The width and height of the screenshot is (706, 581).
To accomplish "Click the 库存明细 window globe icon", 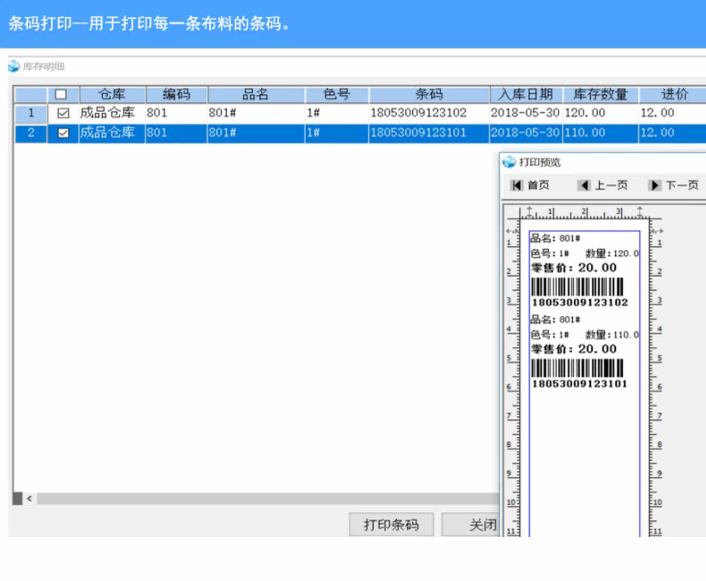I will click(14, 66).
